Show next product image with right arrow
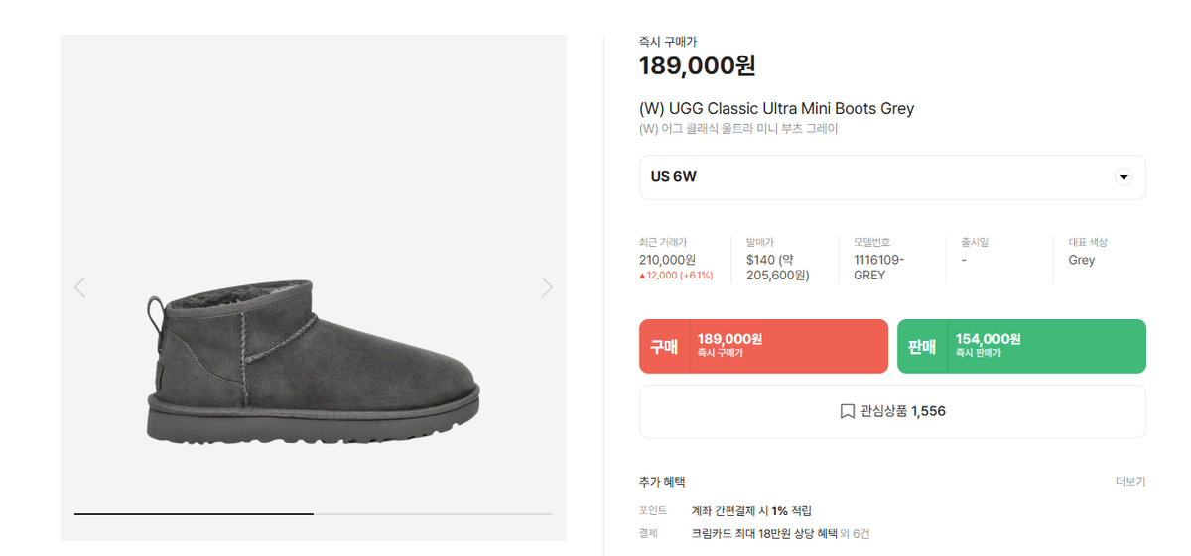 click(x=547, y=287)
